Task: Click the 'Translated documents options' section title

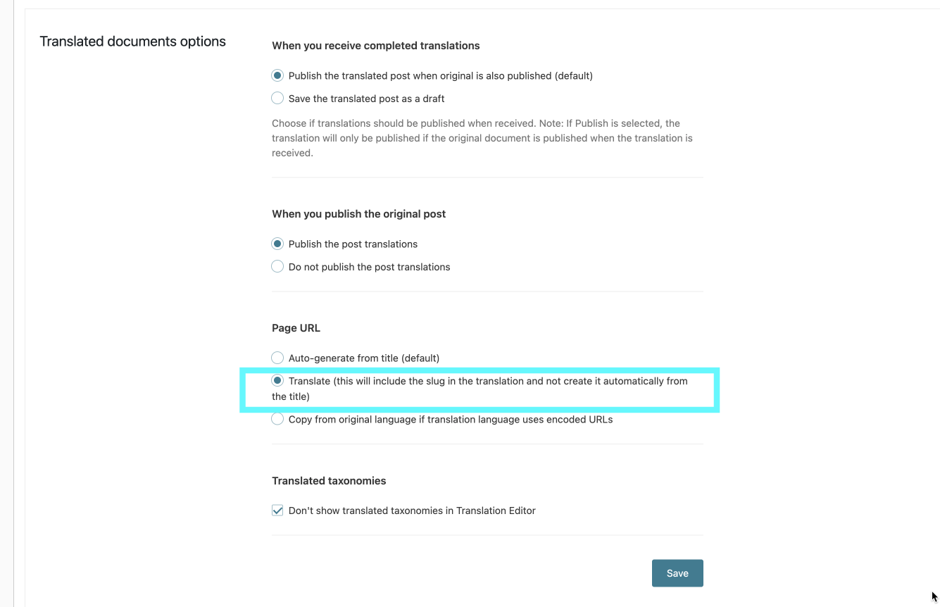Action: point(132,42)
